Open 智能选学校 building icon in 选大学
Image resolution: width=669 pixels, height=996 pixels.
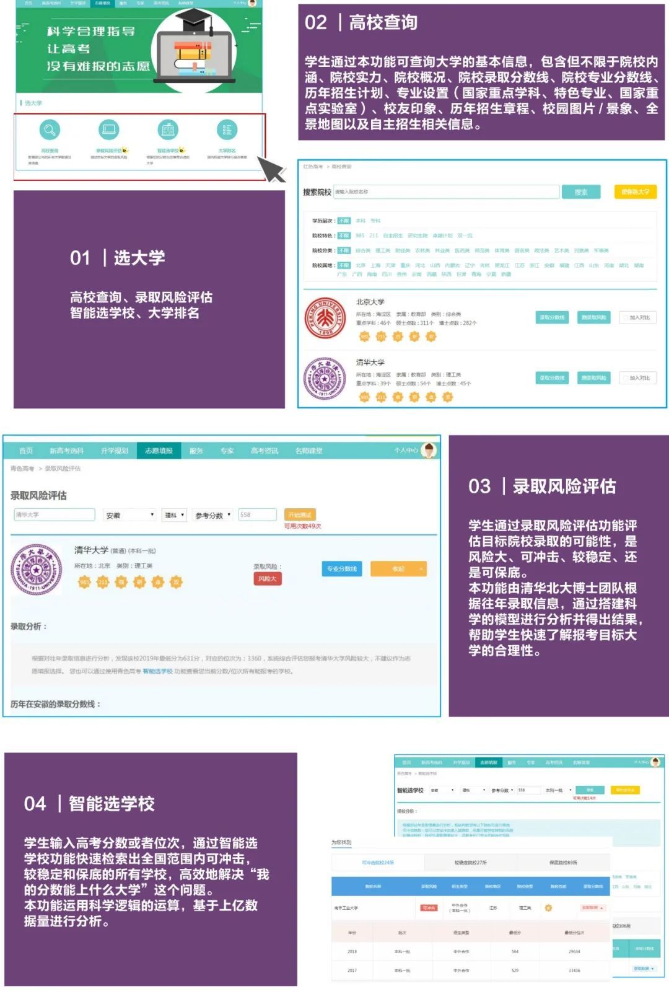[x=168, y=130]
